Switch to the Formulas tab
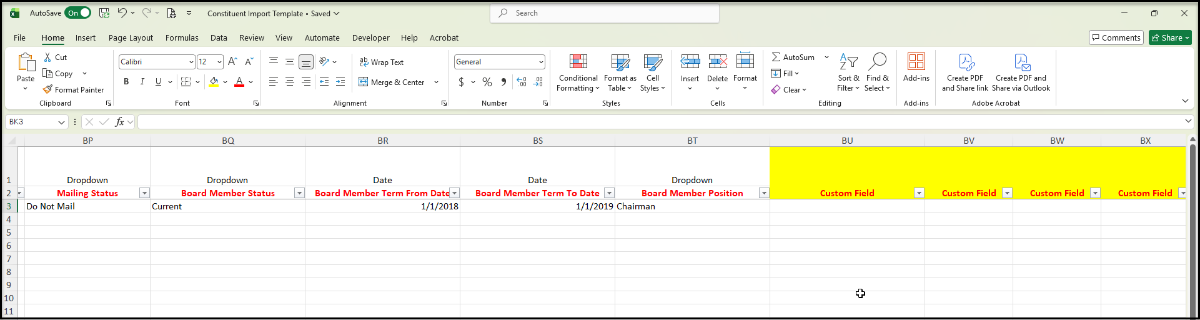 pyautogui.click(x=182, y=37)
